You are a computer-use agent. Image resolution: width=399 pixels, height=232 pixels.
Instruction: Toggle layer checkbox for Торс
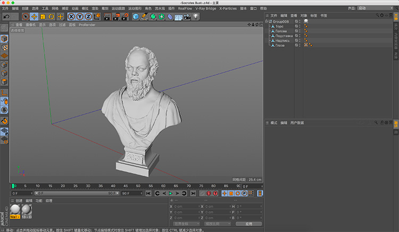(296, 26)
